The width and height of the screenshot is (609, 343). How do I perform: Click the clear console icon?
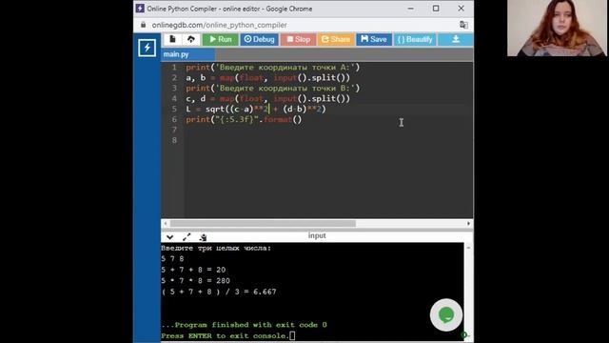pyautogui.click(x=203, y=237)
